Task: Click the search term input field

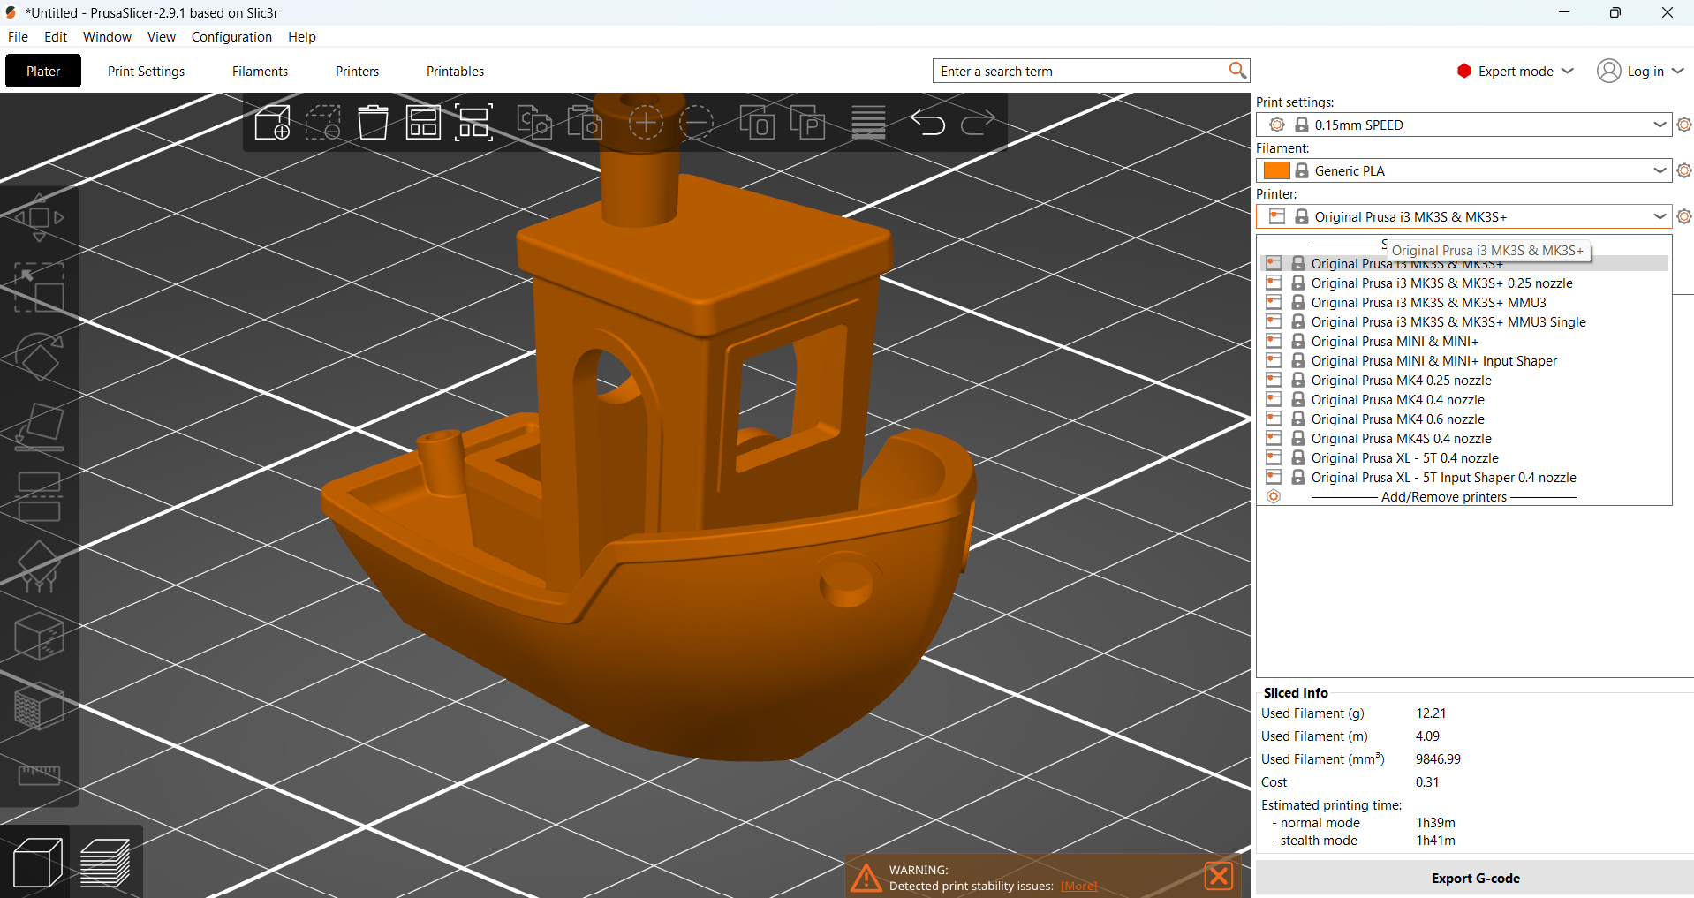Action: click(x=1081, y=72)
